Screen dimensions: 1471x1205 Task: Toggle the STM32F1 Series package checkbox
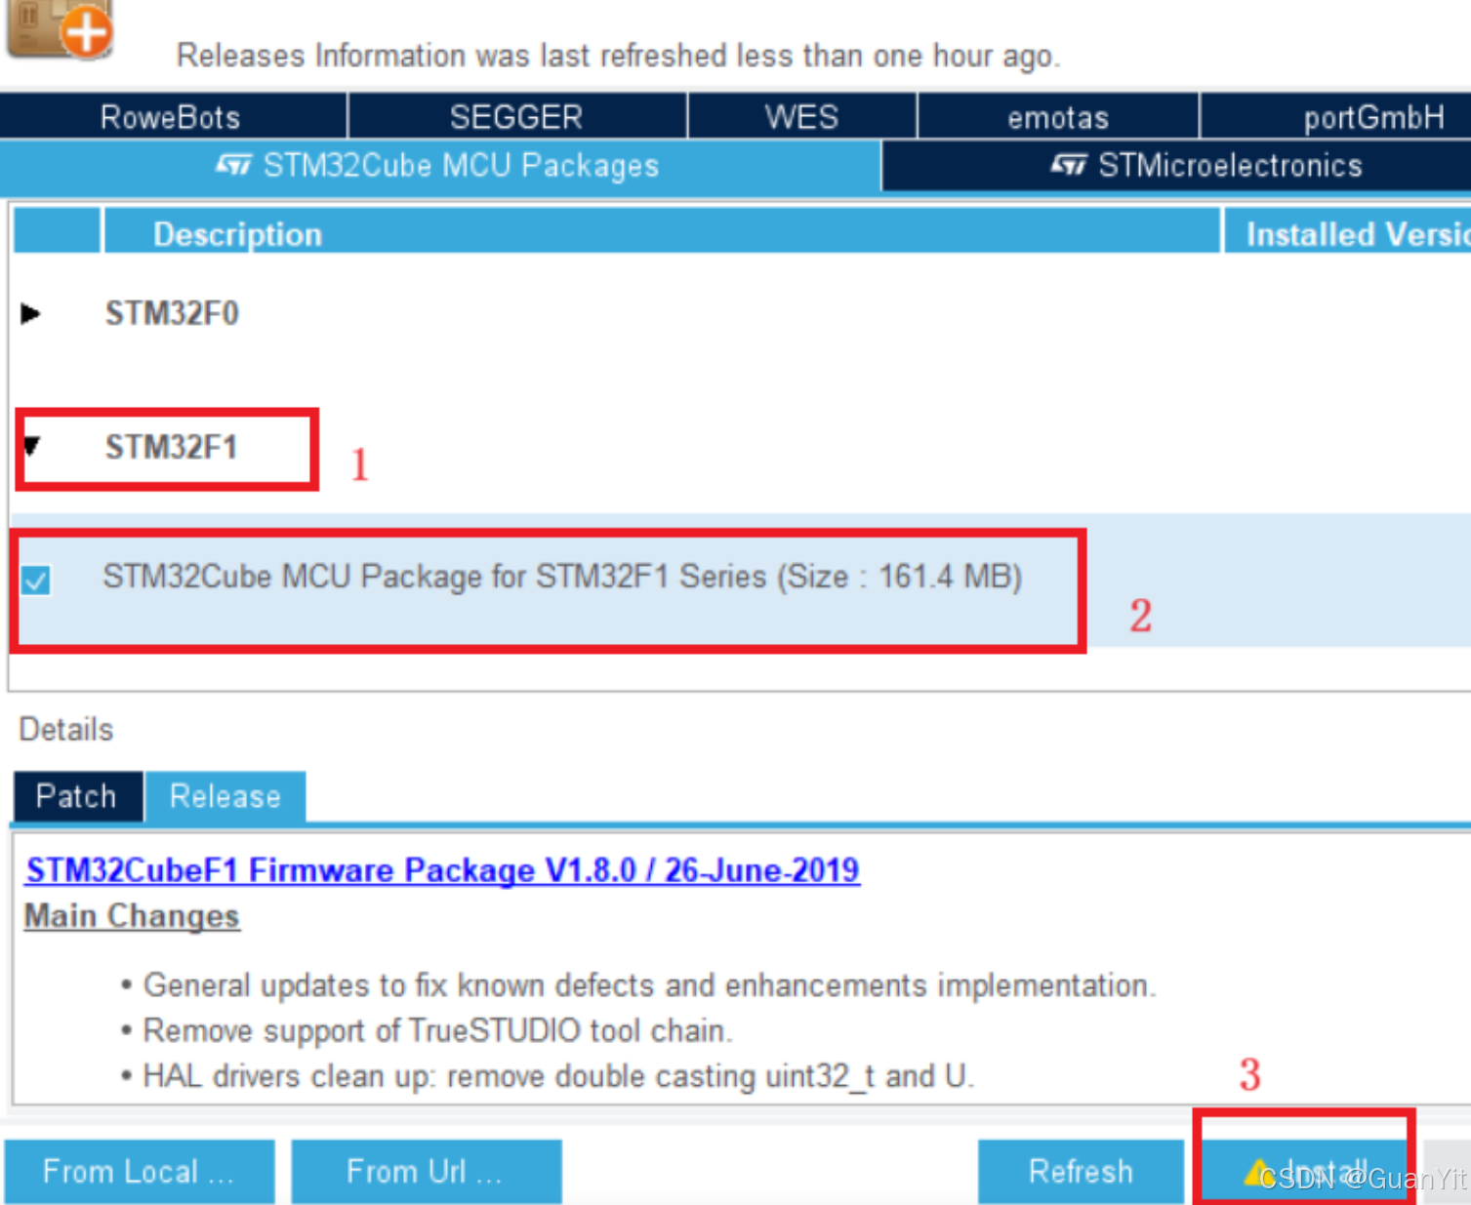click(x=37, y=581)
